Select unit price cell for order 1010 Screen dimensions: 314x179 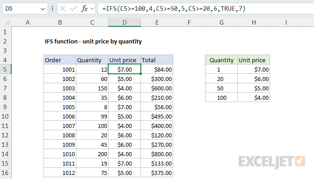[x=125, y=154]
